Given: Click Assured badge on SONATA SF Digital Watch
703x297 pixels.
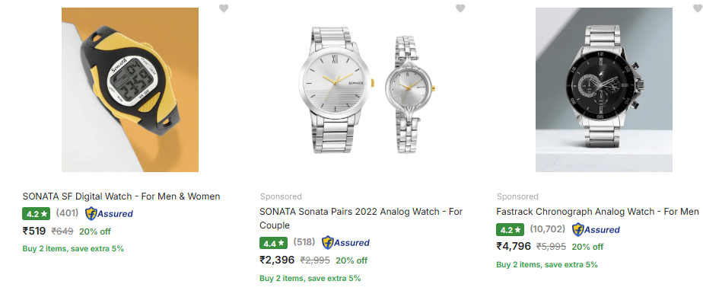Looking at the screenshot, I should (109, 213).
